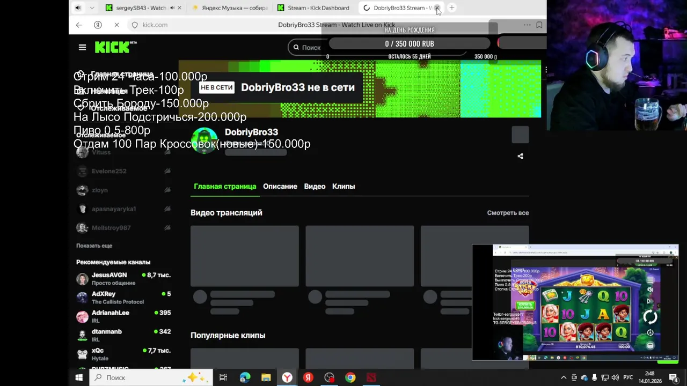
Task: Switch to the sergeySB43 Watch tab
Action: click(x=142, y=8)
